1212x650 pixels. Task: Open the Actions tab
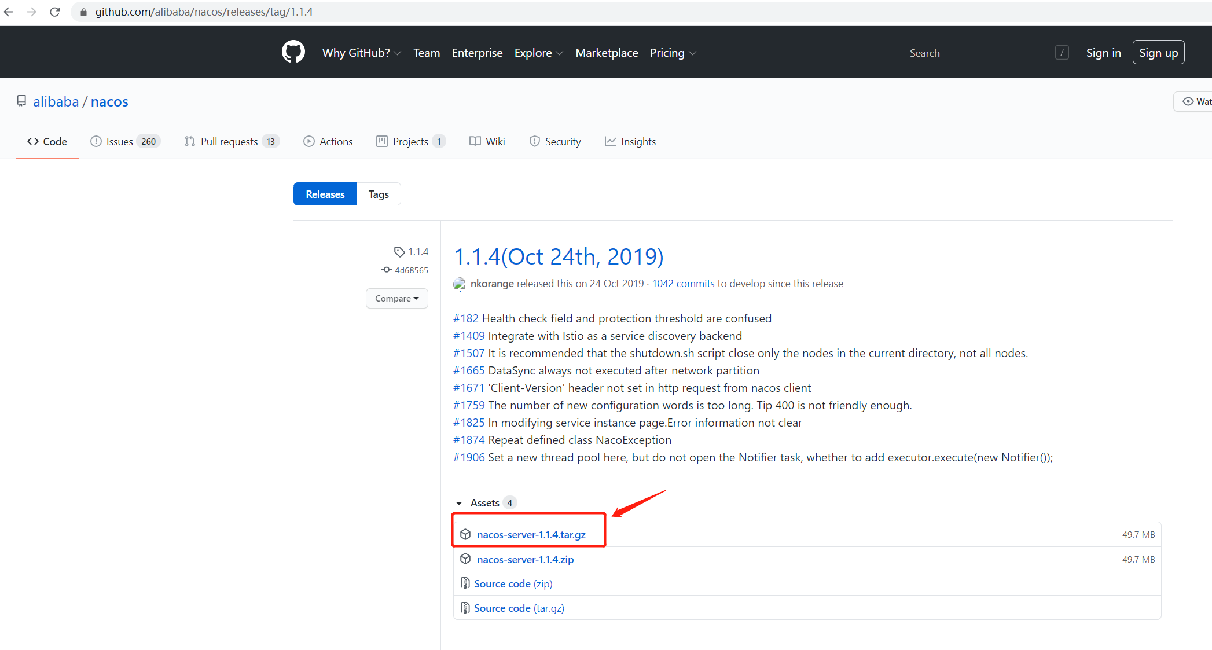tap(328, 142)
